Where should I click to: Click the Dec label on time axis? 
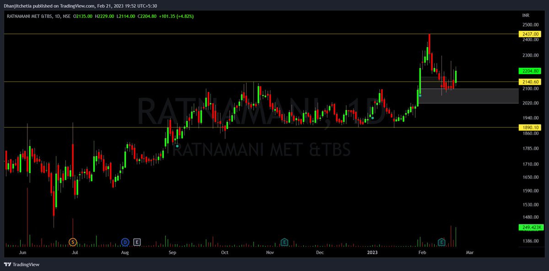click(x=320, y=252)
